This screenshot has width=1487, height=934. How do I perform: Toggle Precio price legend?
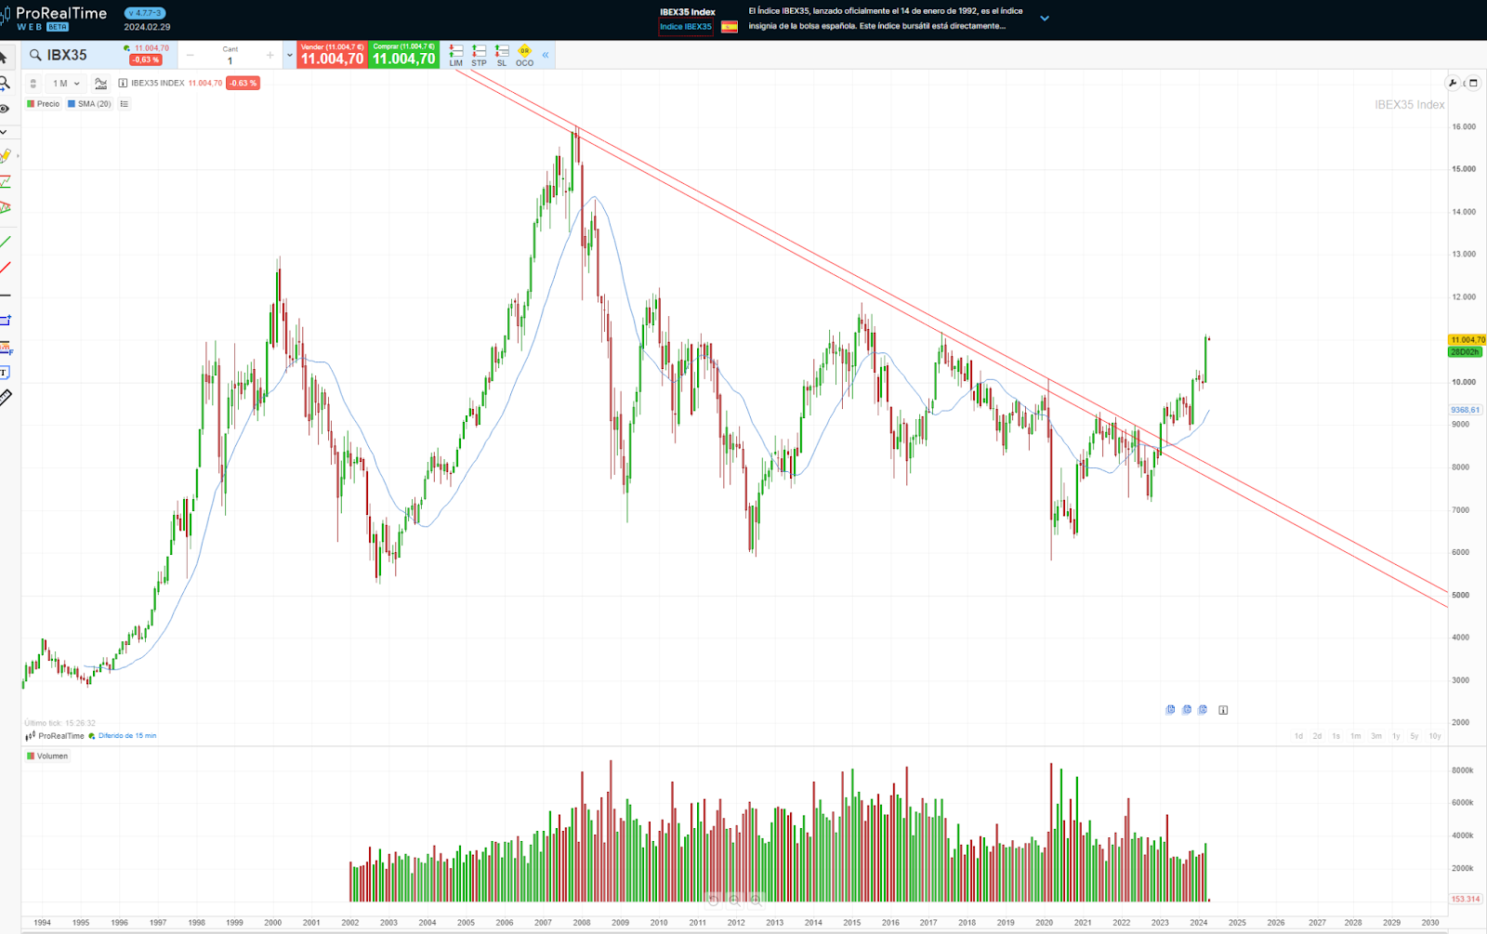pos(44,104)
